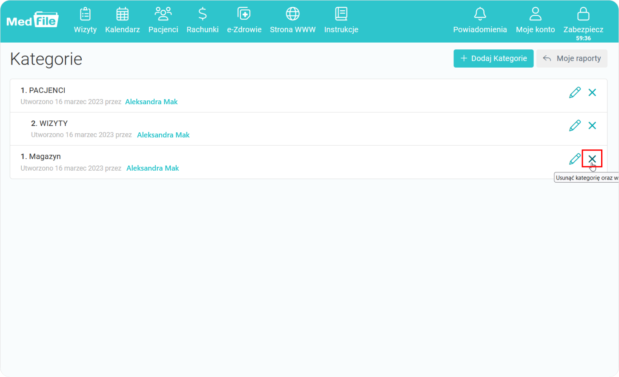The image size is (619, 377).
Task: Delete the Magazyn category with its X icon
Action: [x=592, y=159]
